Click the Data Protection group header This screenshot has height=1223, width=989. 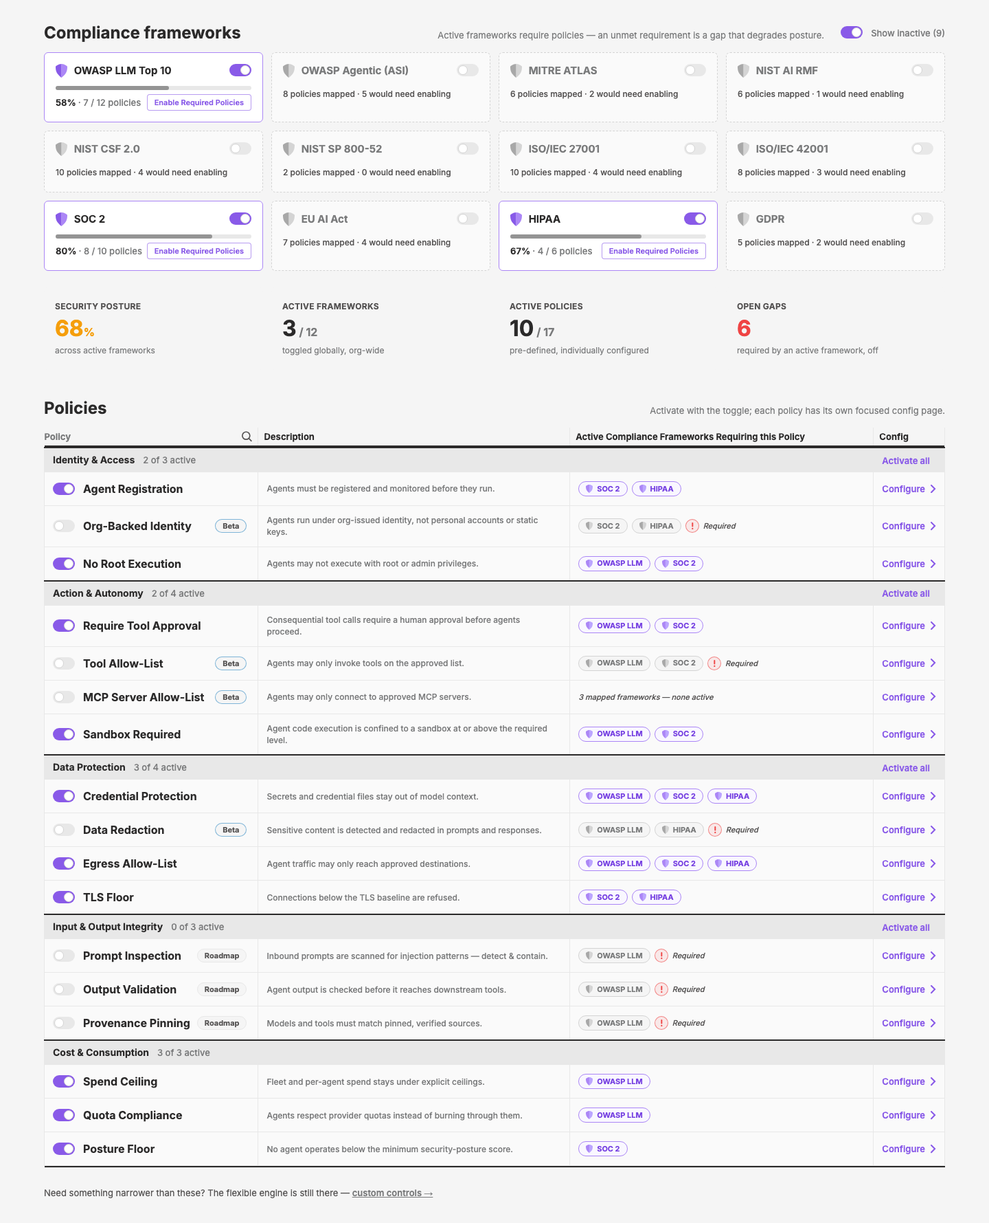pyautogui.click(x=494, y=767)
